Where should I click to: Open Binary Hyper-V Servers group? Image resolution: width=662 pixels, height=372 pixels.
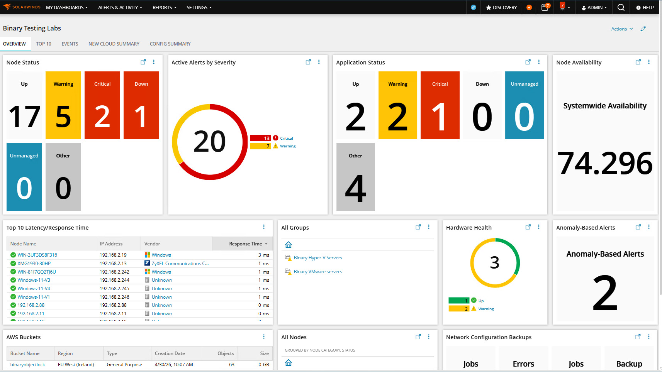(318, 258)
